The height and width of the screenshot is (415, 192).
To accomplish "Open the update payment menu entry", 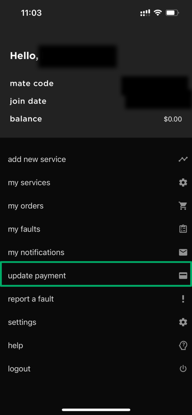I will click(x=37, y=276).
